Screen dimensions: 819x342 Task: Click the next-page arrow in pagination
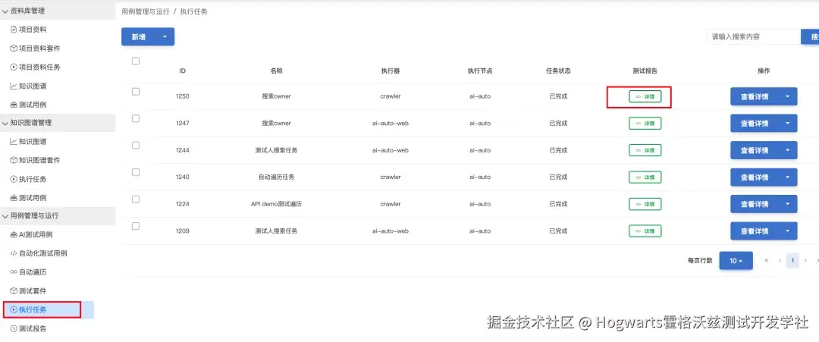(x=805, y=260)
